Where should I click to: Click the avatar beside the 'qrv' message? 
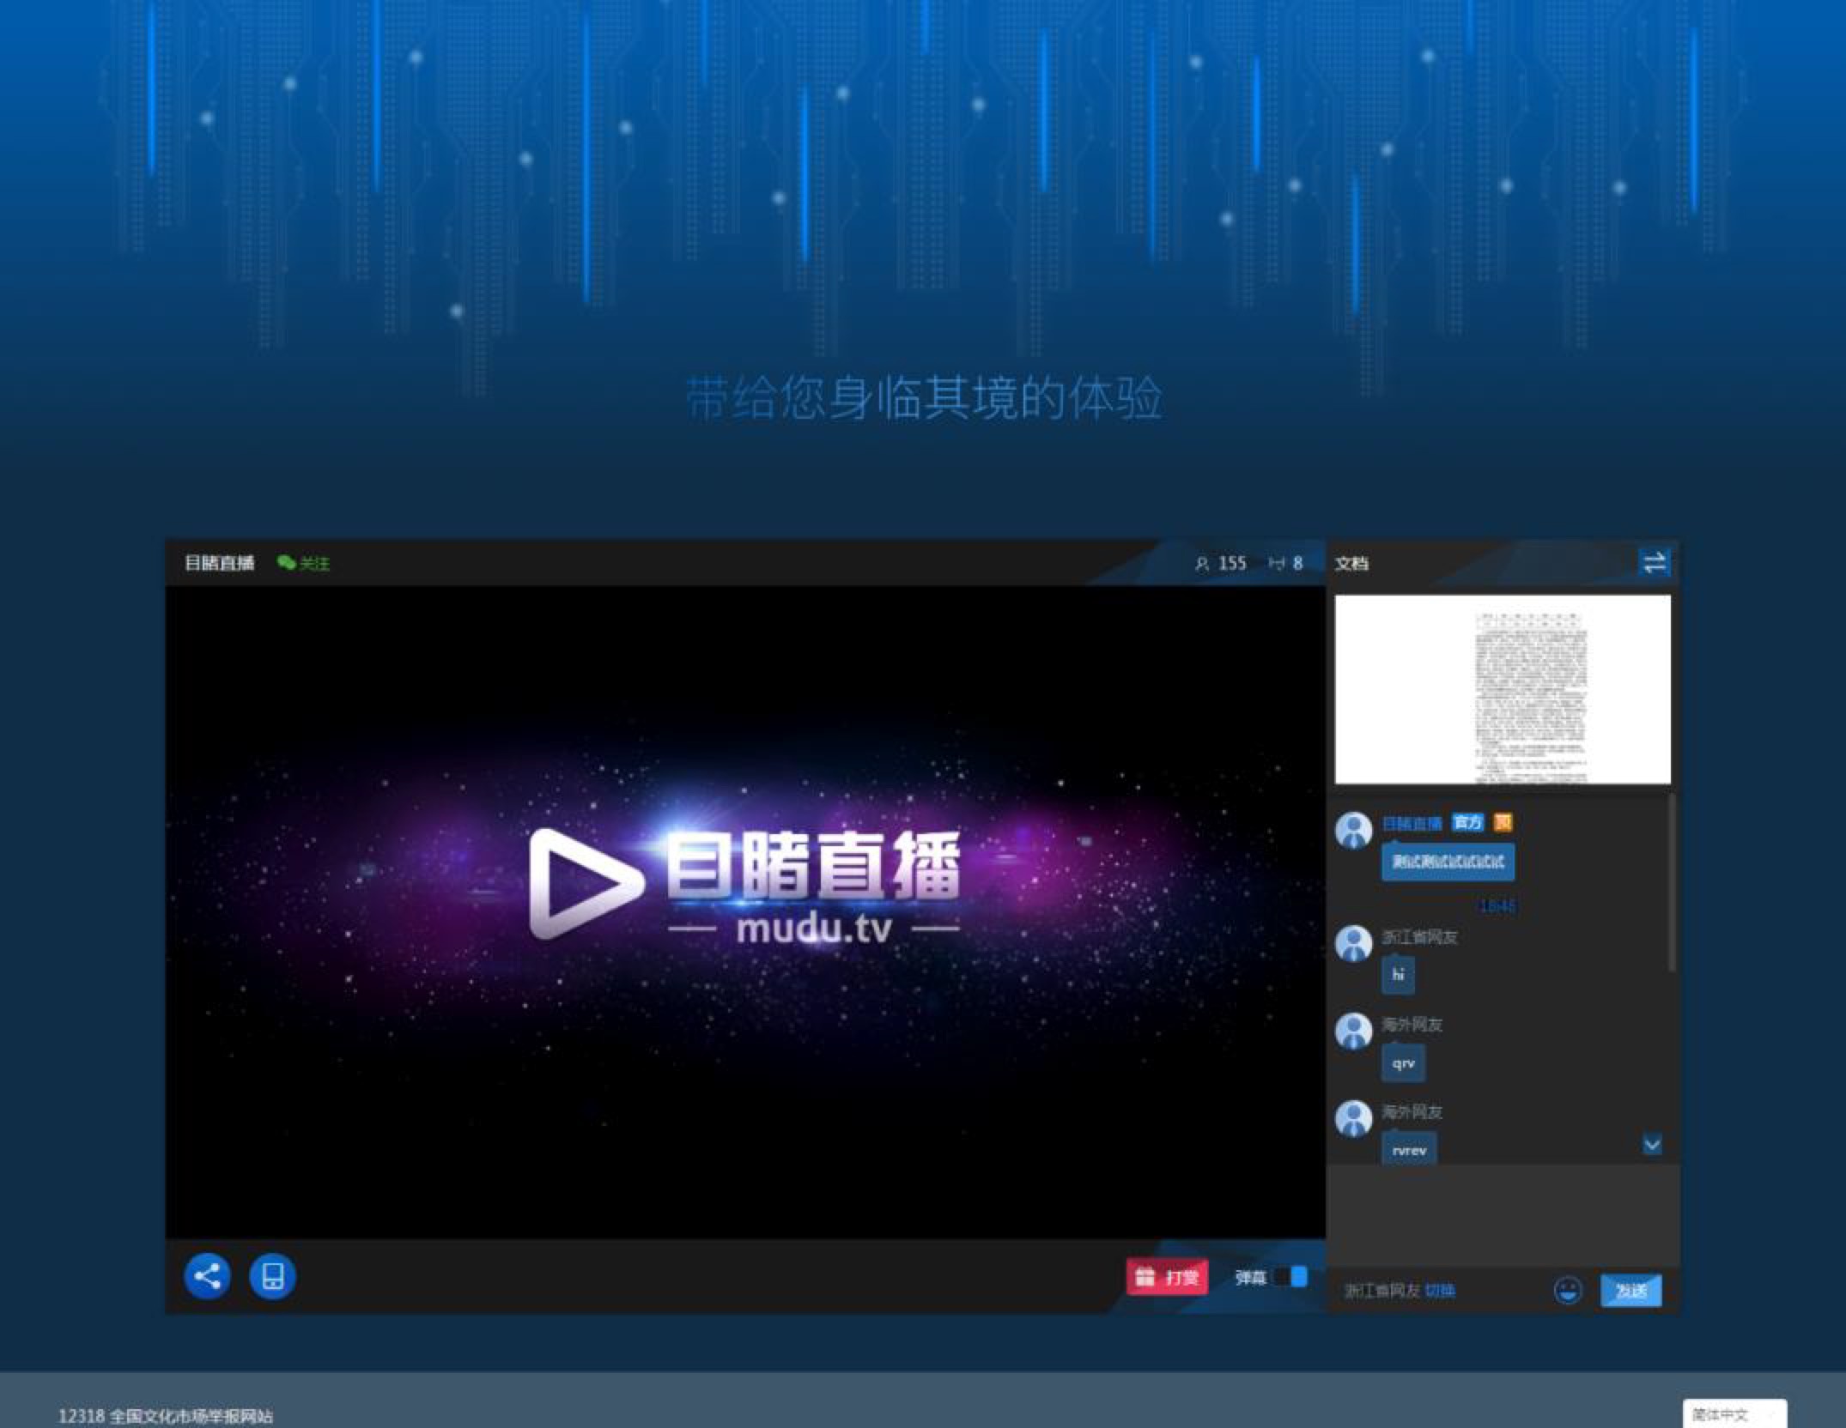pos(1354,1031)
